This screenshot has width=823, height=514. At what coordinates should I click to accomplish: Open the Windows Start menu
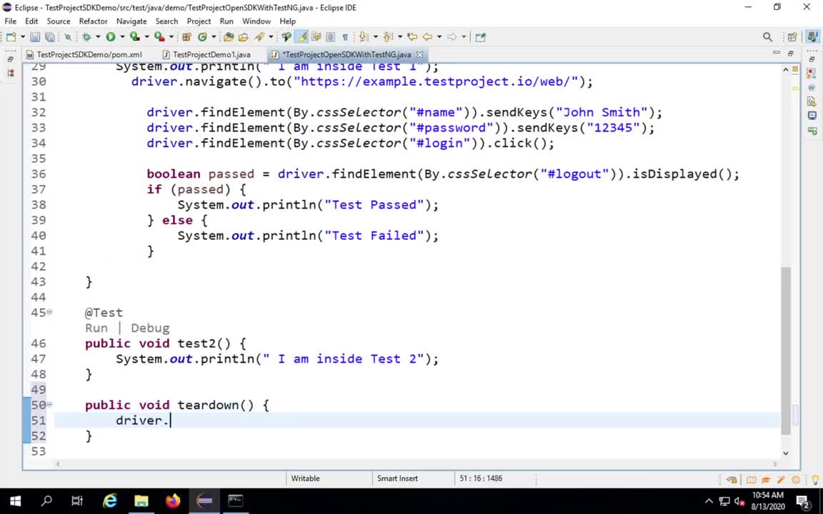(15, 501)
